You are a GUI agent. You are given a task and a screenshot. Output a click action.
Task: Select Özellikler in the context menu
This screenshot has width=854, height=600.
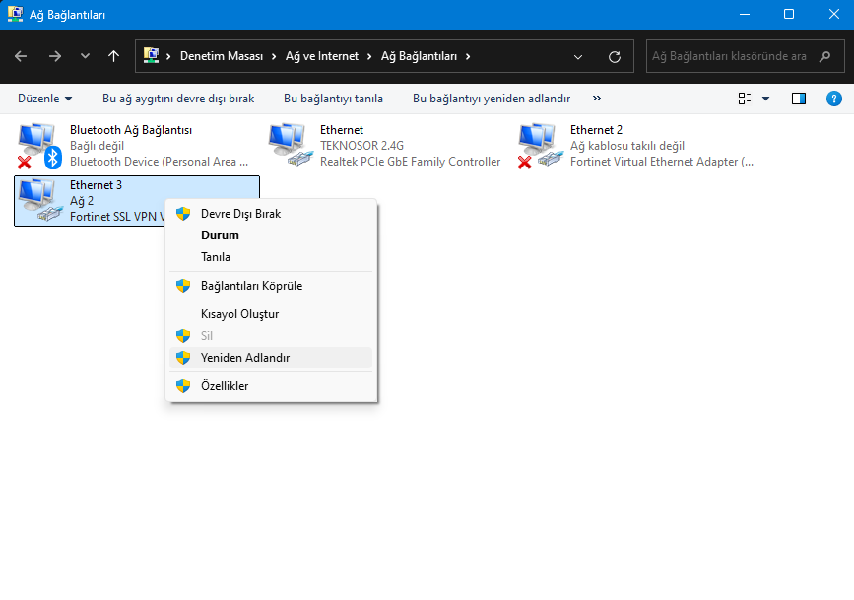pos(225,386)
